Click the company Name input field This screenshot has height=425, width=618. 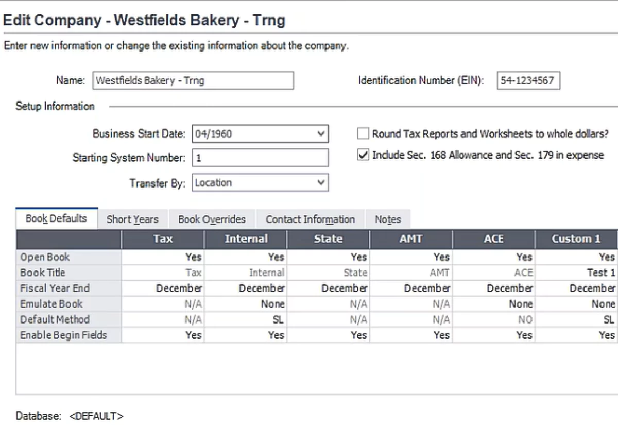pyautogui.click(x=193, y=81)
